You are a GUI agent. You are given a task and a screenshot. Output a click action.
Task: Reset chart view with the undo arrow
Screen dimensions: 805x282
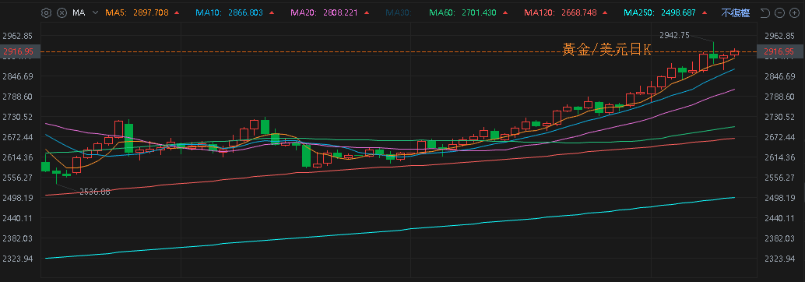pyautogui.click(x=765, y=12)
